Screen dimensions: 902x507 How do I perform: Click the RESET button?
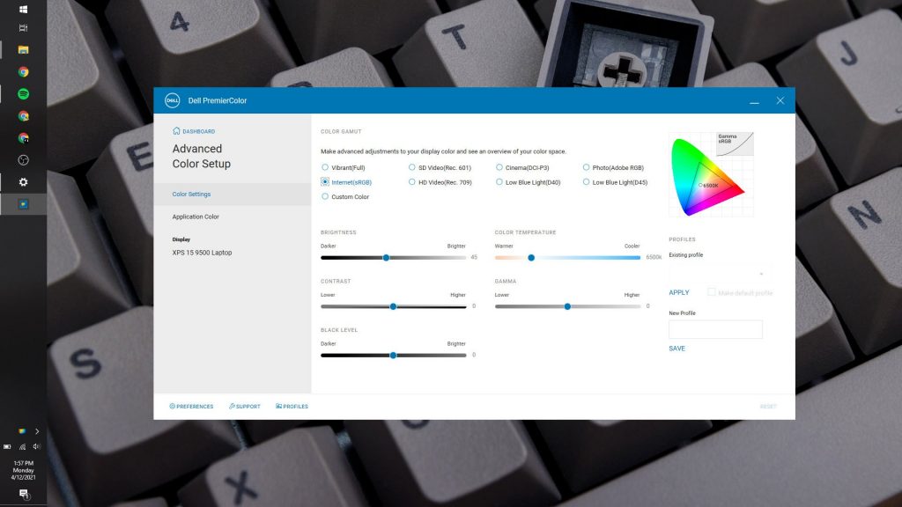pos(768,407)
